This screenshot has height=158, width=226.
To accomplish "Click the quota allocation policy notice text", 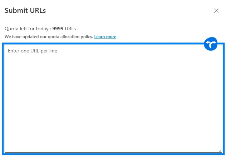I will (49, 37).
